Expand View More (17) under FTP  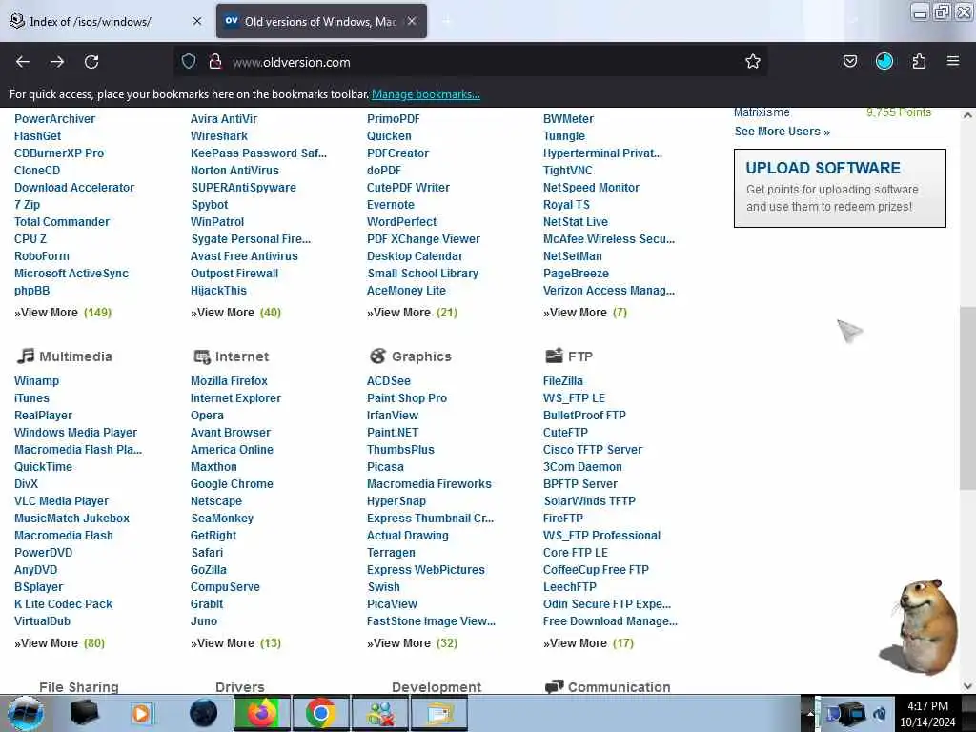click(588, 643)
